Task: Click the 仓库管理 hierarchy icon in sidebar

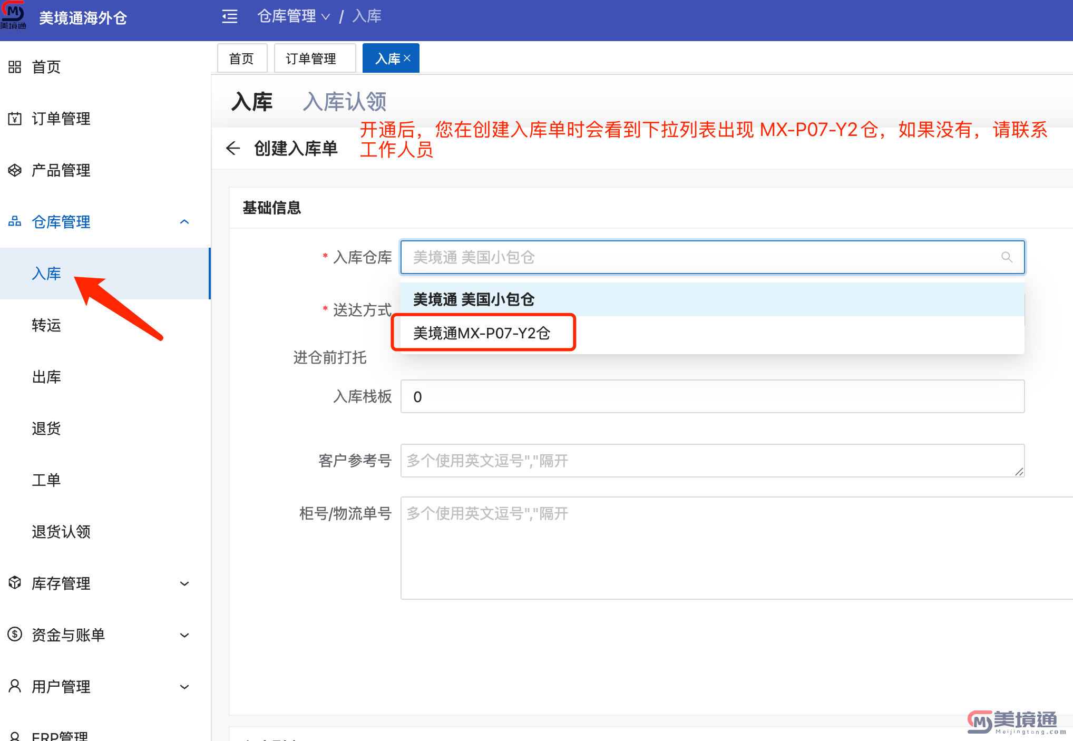Action: [15, 222]
